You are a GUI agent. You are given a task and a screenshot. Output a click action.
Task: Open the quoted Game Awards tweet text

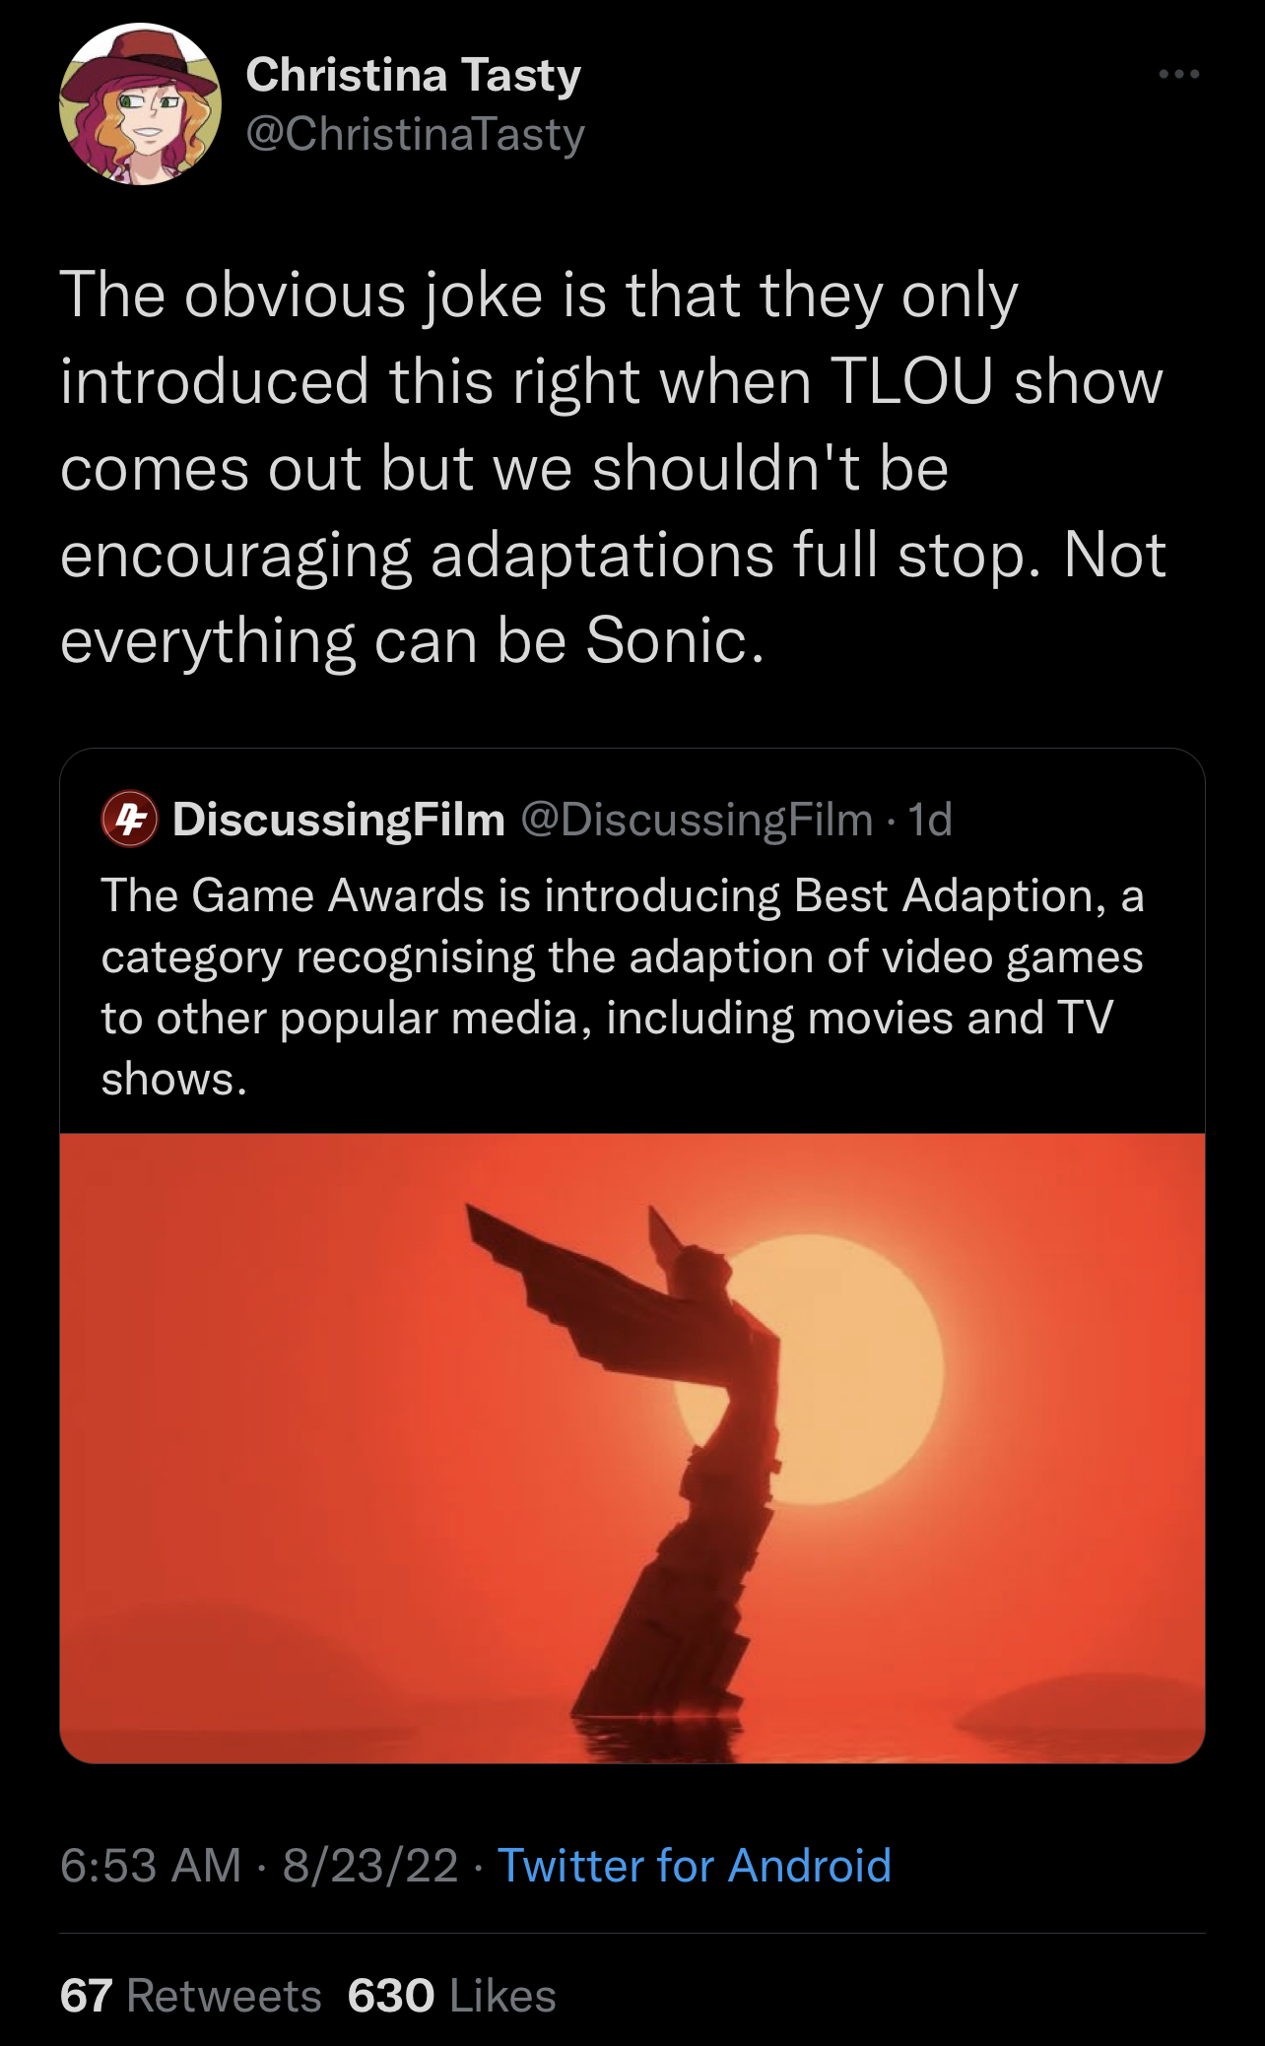pyautogui.click(x=622, y=987)
